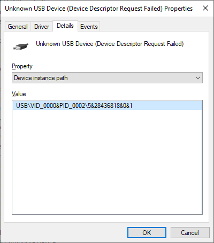Click the USB connector device icon
The width and height of the screenshot is (214, 243).
(x=20, y=46)
